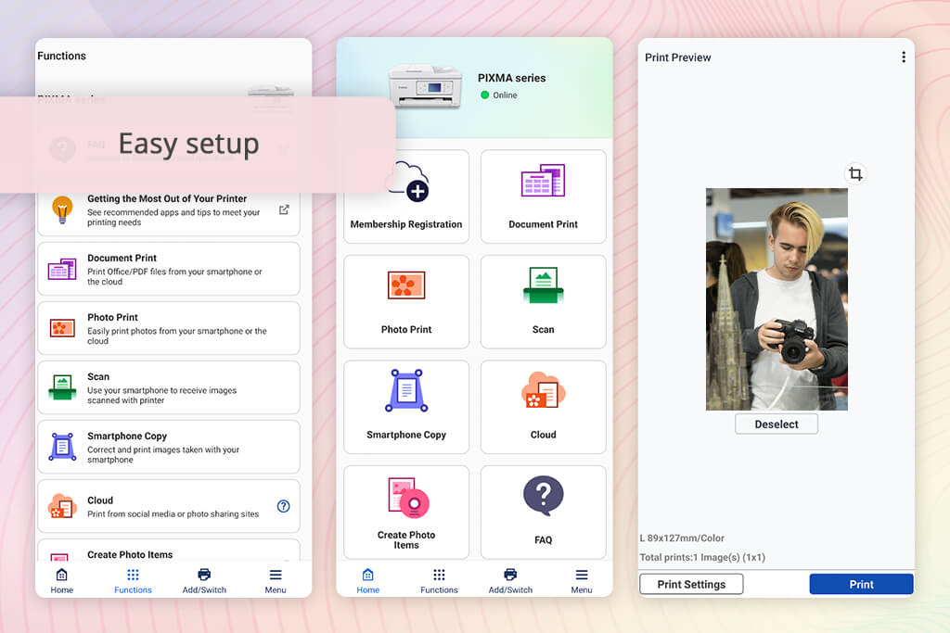Image resolution: width=950 pixels, height=633 pixels.
Task: Tap the Photo Print tile on Home screen
Action: 406,301
